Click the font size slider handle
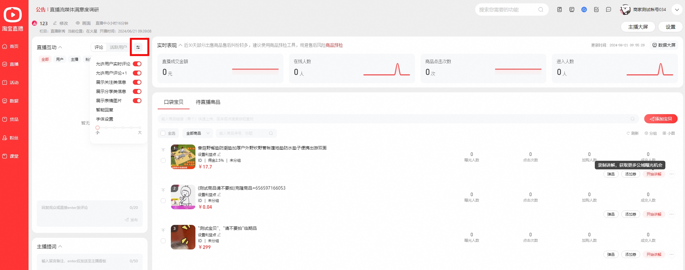Viewport: 685px width, 270px height. coord(98,128)
